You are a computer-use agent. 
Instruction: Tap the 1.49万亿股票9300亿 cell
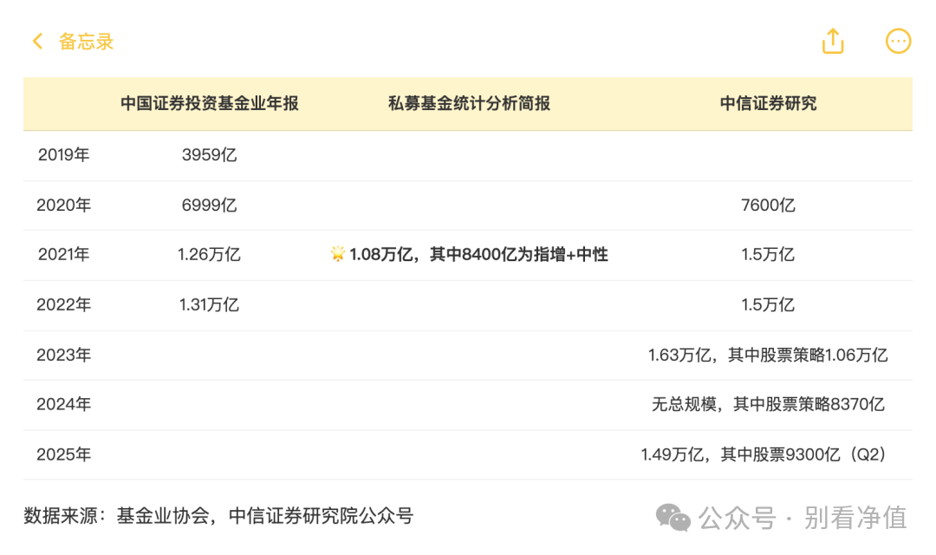point(767,454)
